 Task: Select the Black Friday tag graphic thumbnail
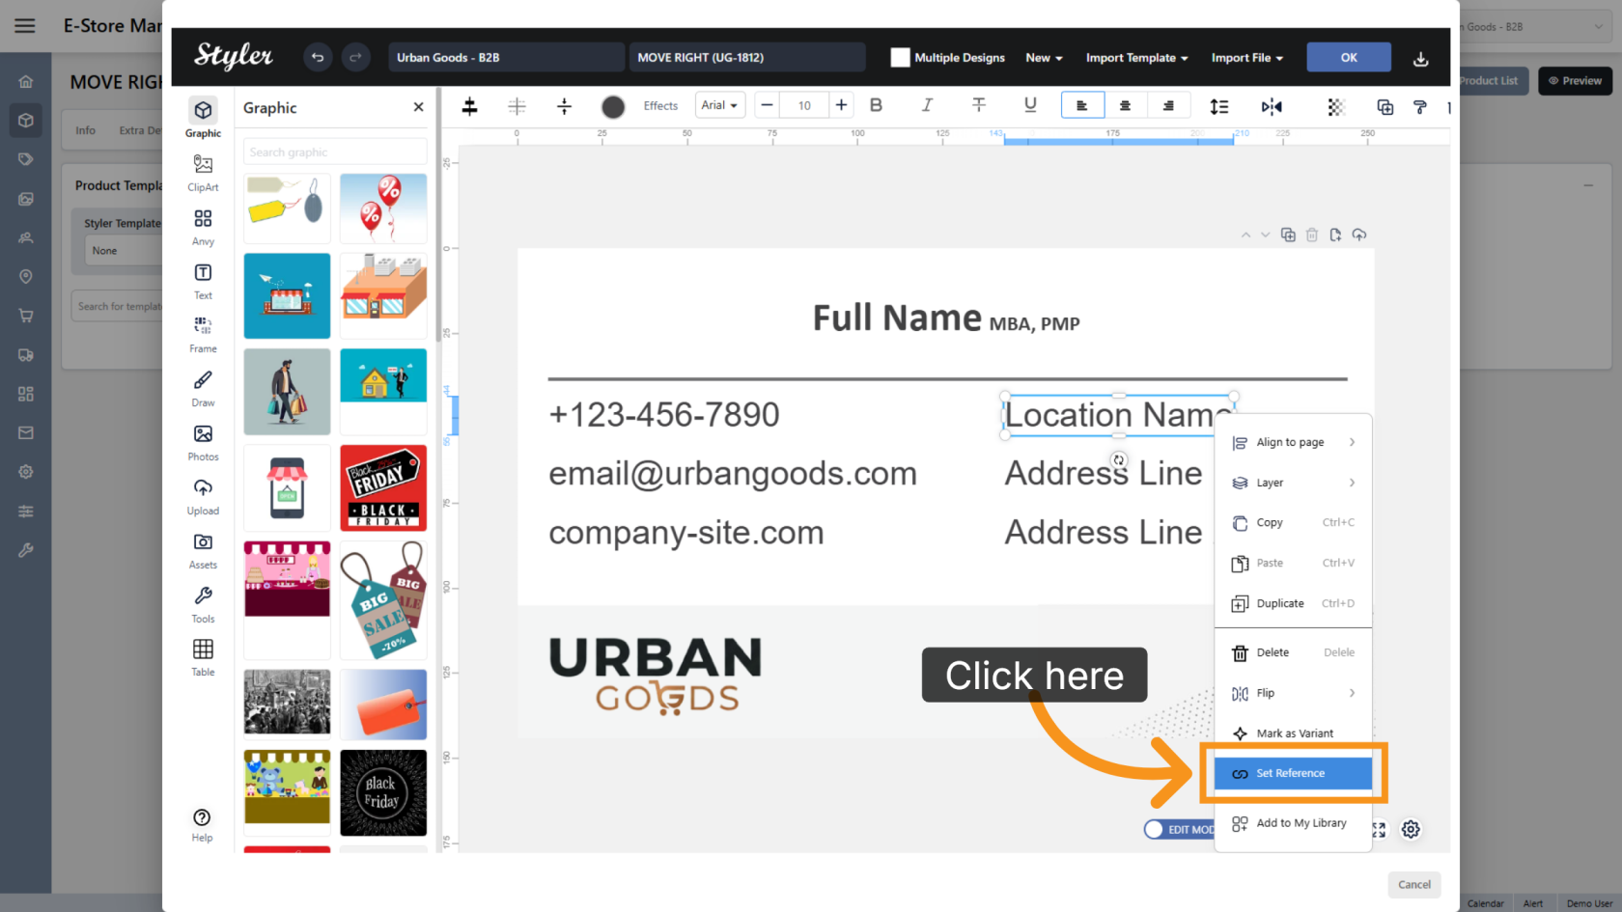383,487
